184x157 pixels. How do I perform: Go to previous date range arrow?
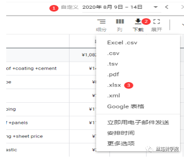(167, 7)
